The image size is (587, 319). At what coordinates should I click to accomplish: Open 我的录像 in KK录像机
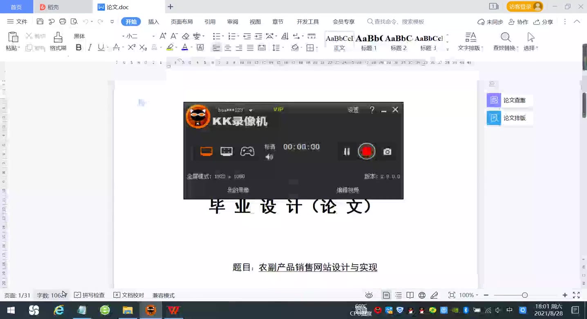pyautogui.click(x=238, y=190)
